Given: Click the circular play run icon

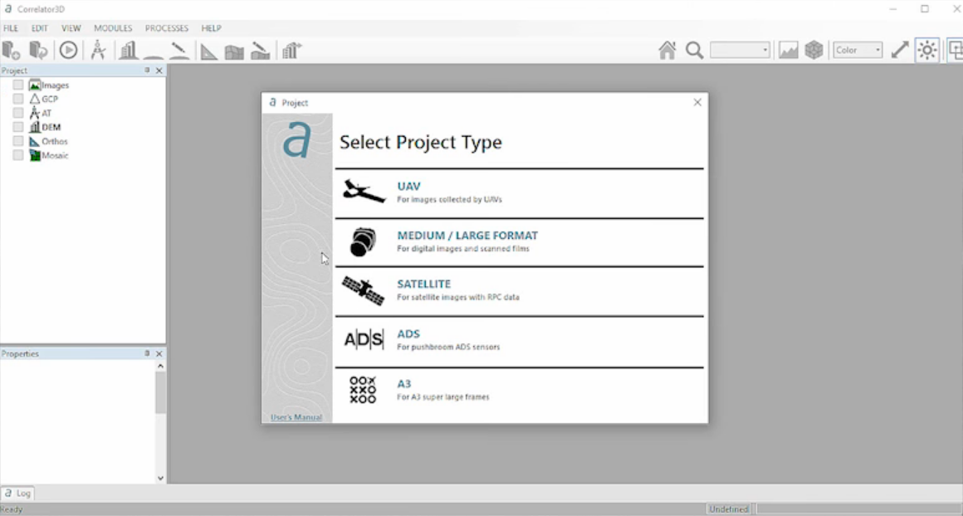Looking at the screenshot, I should tap(68, 51).
